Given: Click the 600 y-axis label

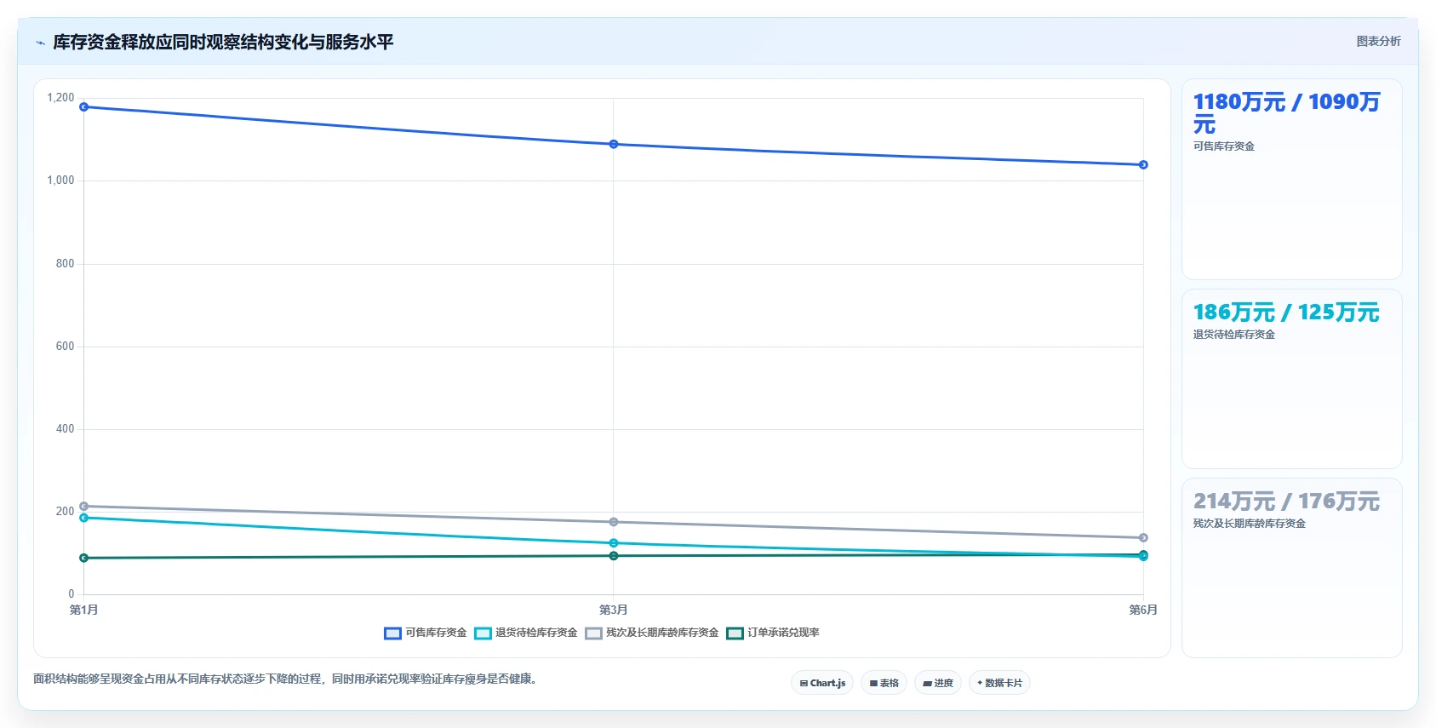Looking at the screenshot, I should (x=65, y=347).
